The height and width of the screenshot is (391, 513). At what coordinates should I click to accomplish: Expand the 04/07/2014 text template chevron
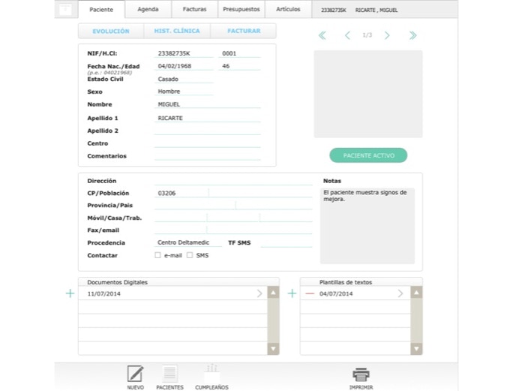tap(400, 293)
